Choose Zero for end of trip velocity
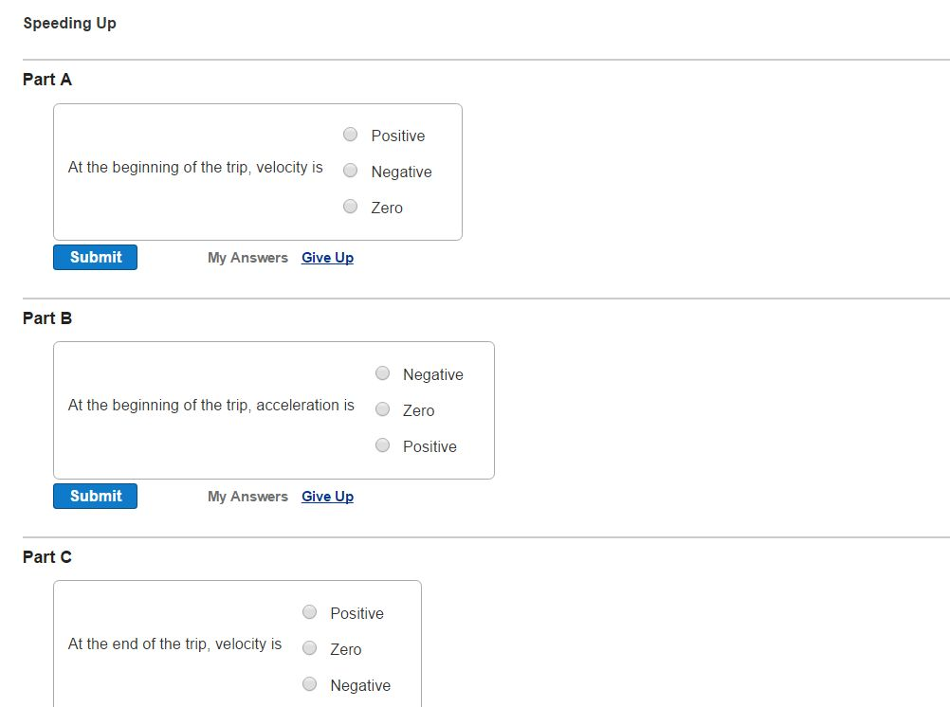The image size is (950, 707). coord(309,648)
